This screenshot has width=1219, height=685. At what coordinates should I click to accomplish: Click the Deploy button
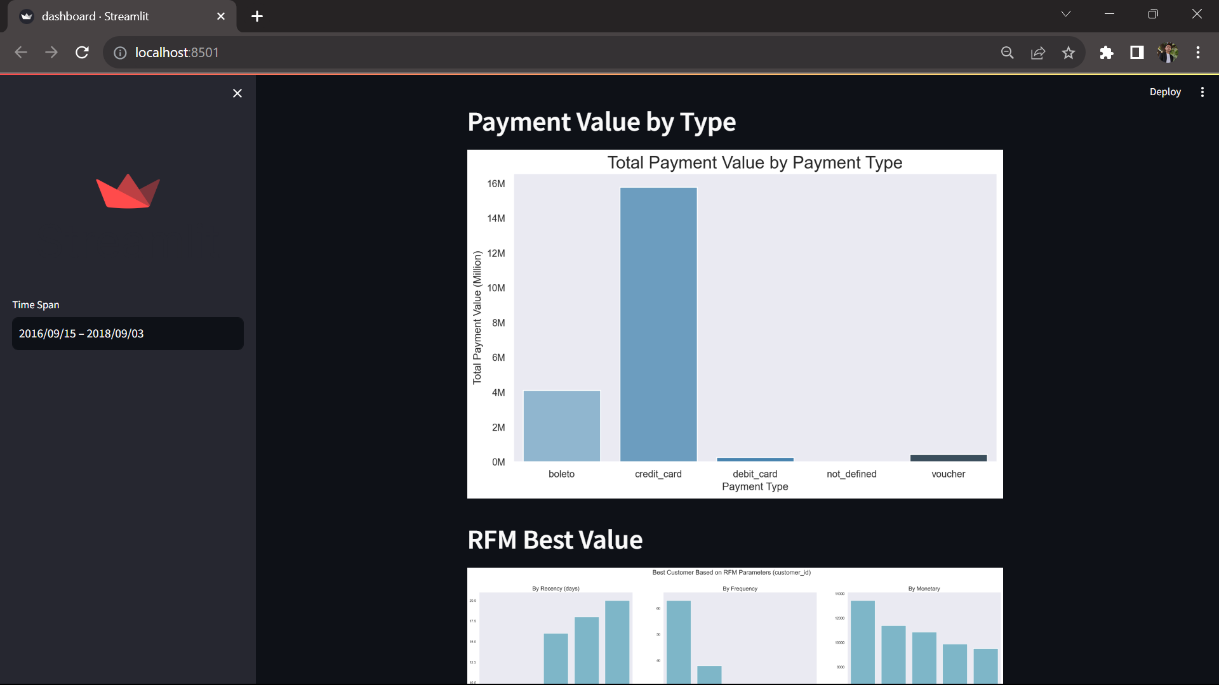click(1164, 92)
